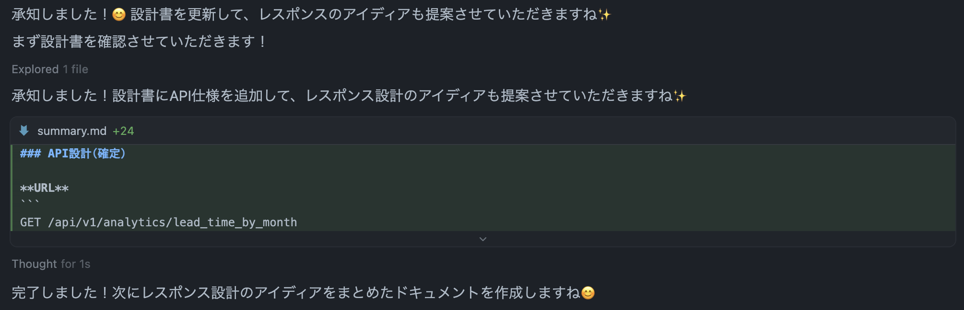Select the API設計（確定） heading in the diff
This screenshot has width=964, height=310.
(73, 154)
